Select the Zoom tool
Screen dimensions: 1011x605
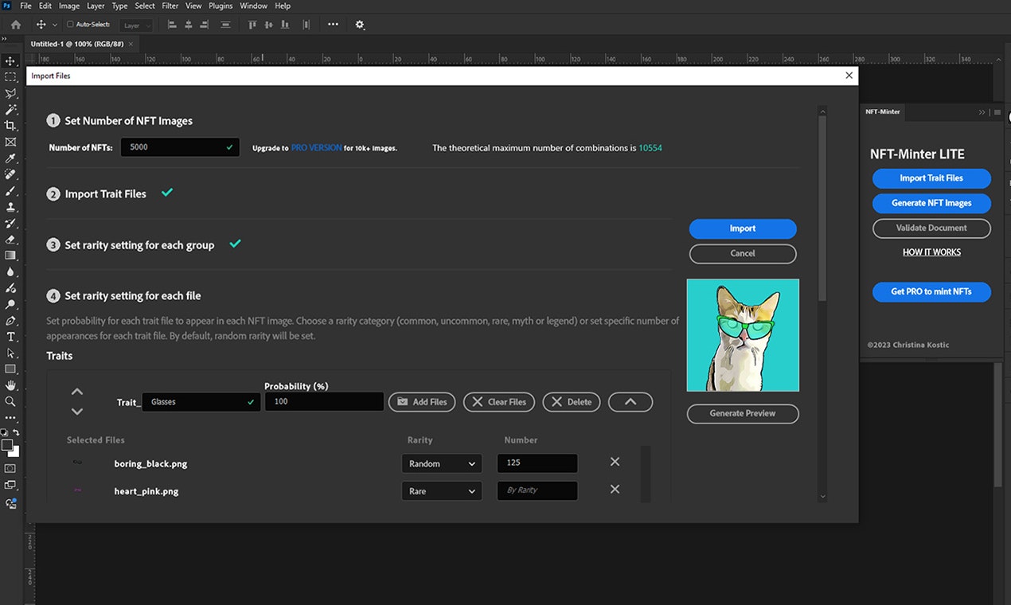coord(10,401)
